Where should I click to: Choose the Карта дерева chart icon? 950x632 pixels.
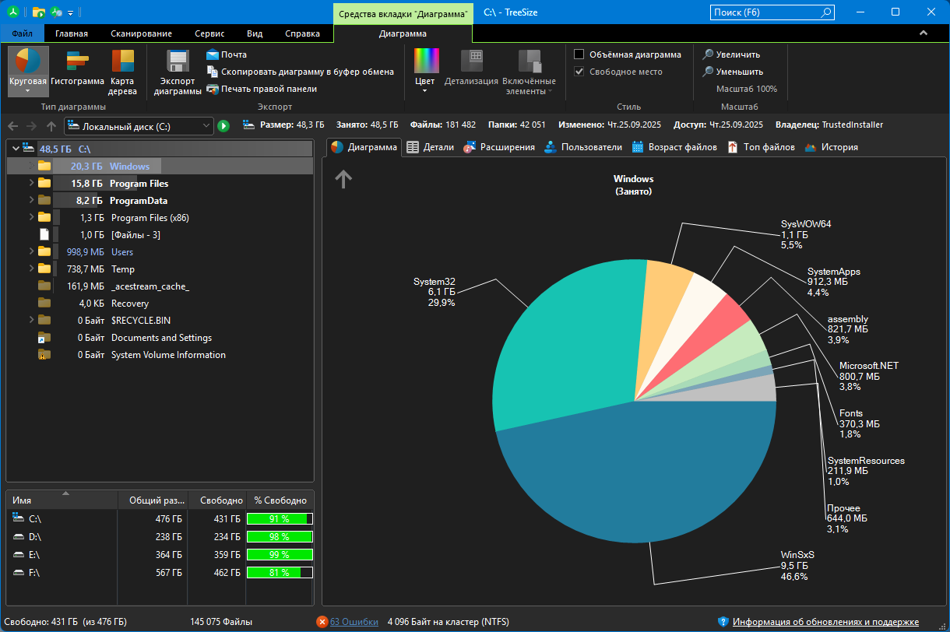tap(123, 61)
